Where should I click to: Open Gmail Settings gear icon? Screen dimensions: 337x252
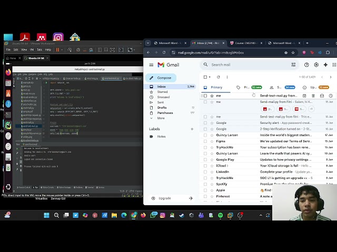[x=316, y=65]
